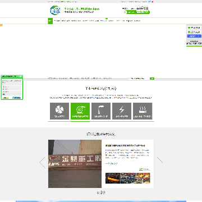The width and height of the screenshot is (202, 202).
Task: Open the bent pipe category tile
Action: coord(101,111)
